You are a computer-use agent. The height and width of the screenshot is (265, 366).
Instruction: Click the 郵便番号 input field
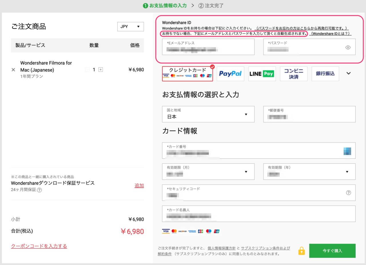309,114
